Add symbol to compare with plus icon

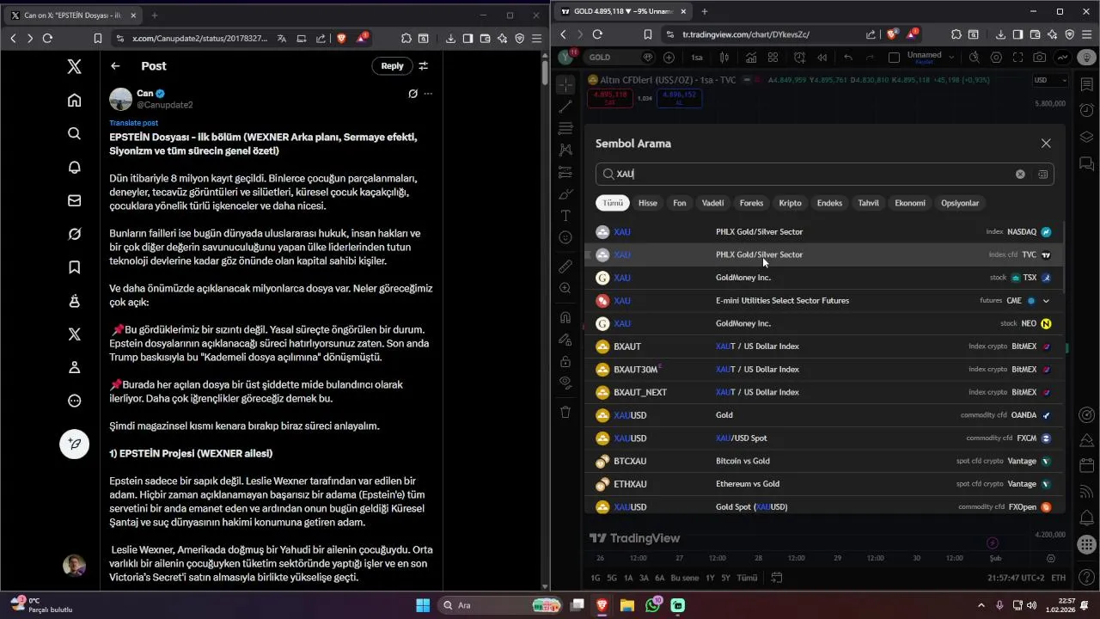point(669,58)
